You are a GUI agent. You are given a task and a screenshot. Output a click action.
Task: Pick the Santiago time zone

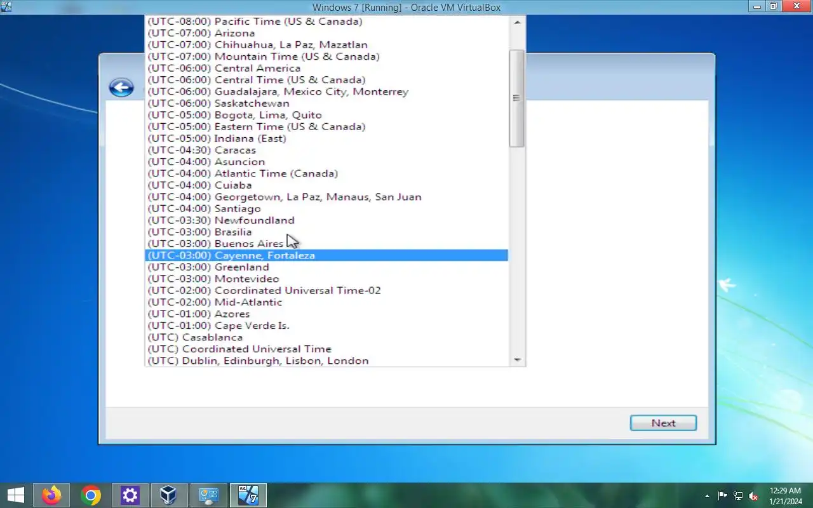click(326, 209)
